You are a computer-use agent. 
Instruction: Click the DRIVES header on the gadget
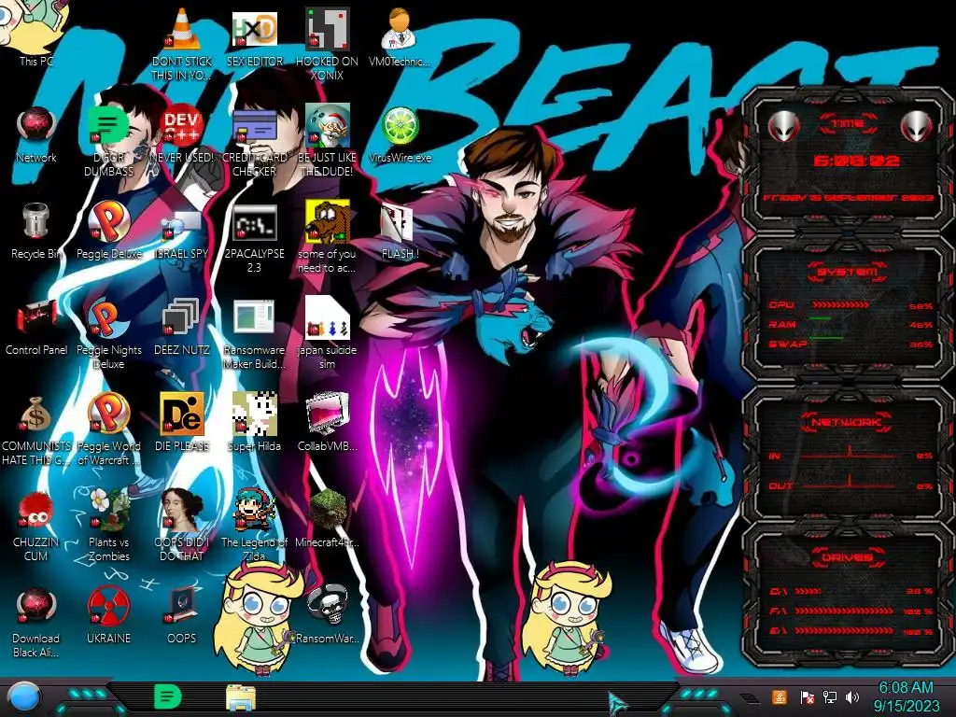[848, 557]
